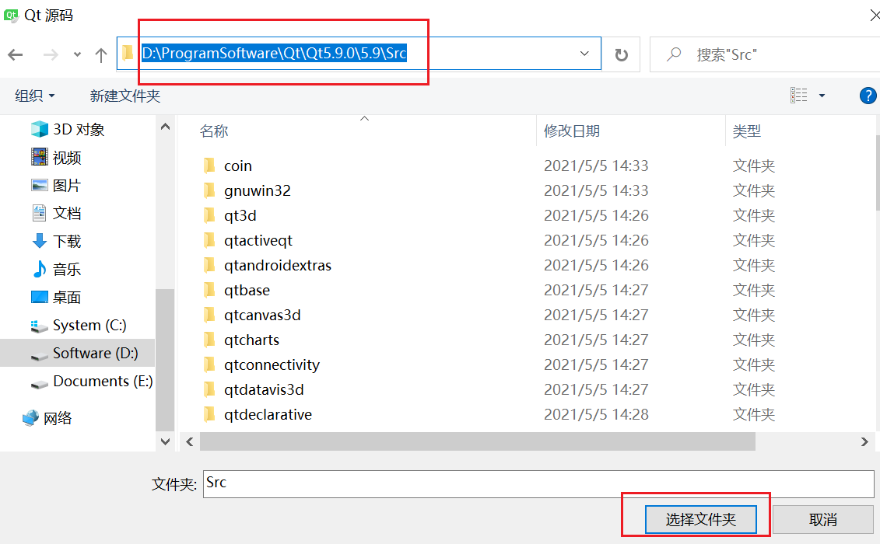This screenshot has width=880, height=544.
Task: Expand the address bar history dropdown
Action: tap(584, 54)
